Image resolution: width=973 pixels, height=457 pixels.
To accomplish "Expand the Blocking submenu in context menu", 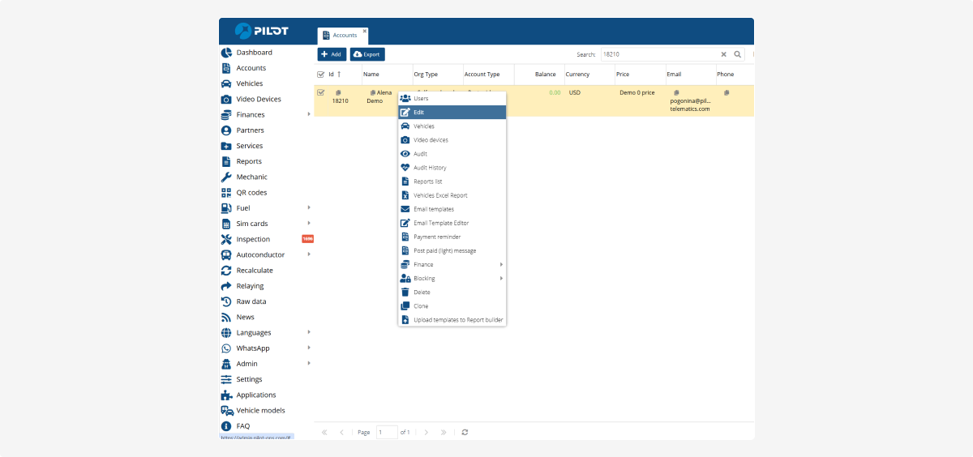I will click(x=501, y=279).
